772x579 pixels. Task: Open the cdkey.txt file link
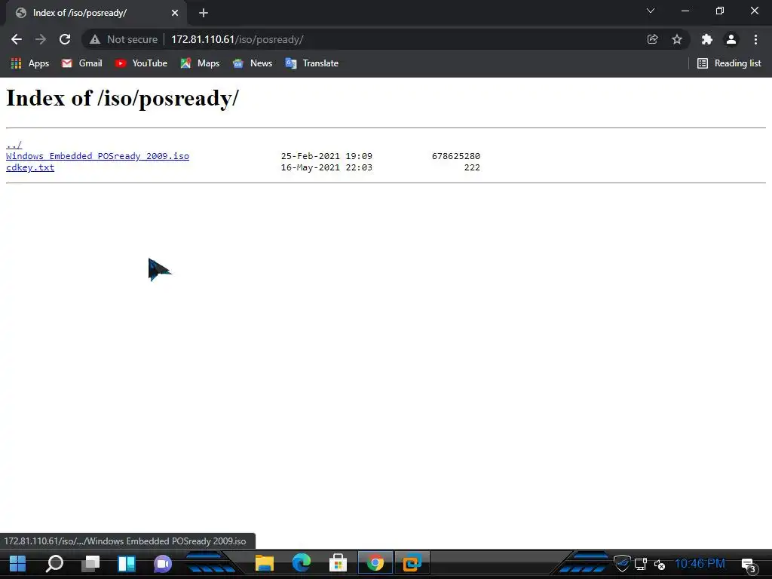[30, 167]
